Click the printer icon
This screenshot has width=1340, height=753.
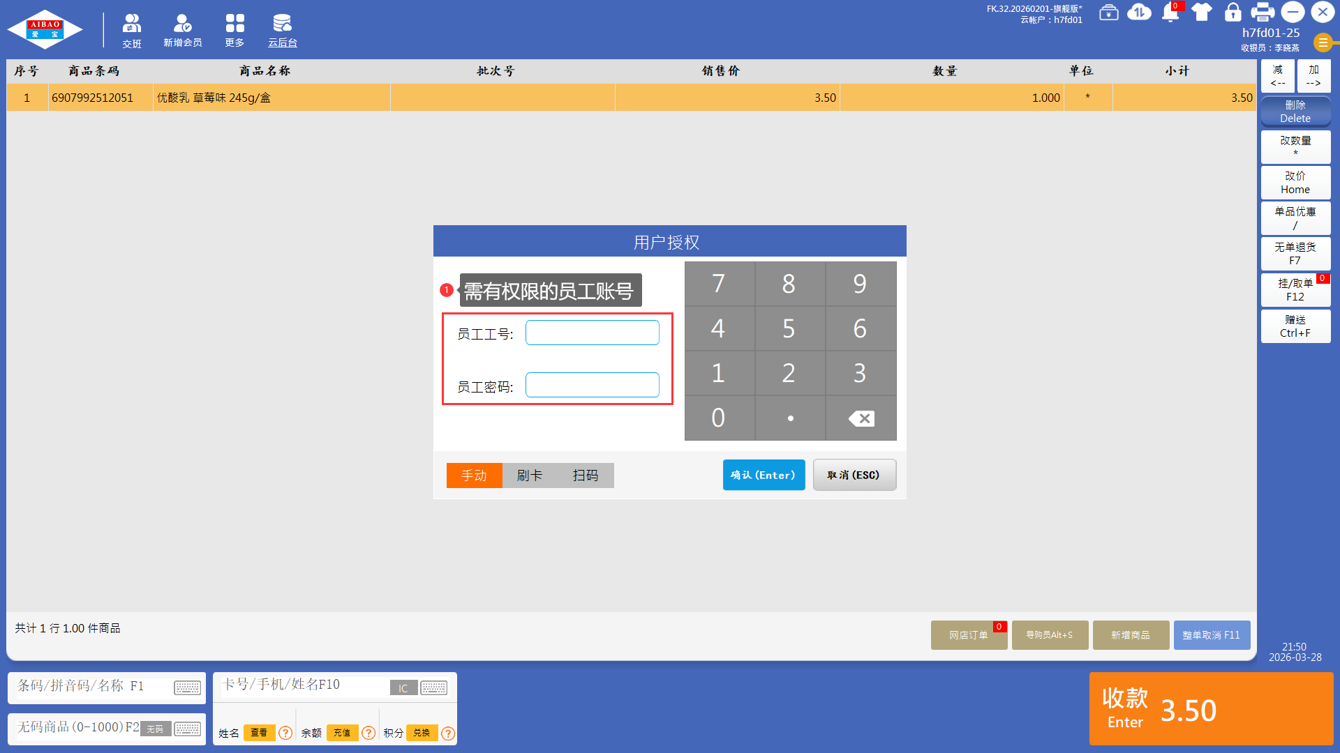tap(1263, 13)
